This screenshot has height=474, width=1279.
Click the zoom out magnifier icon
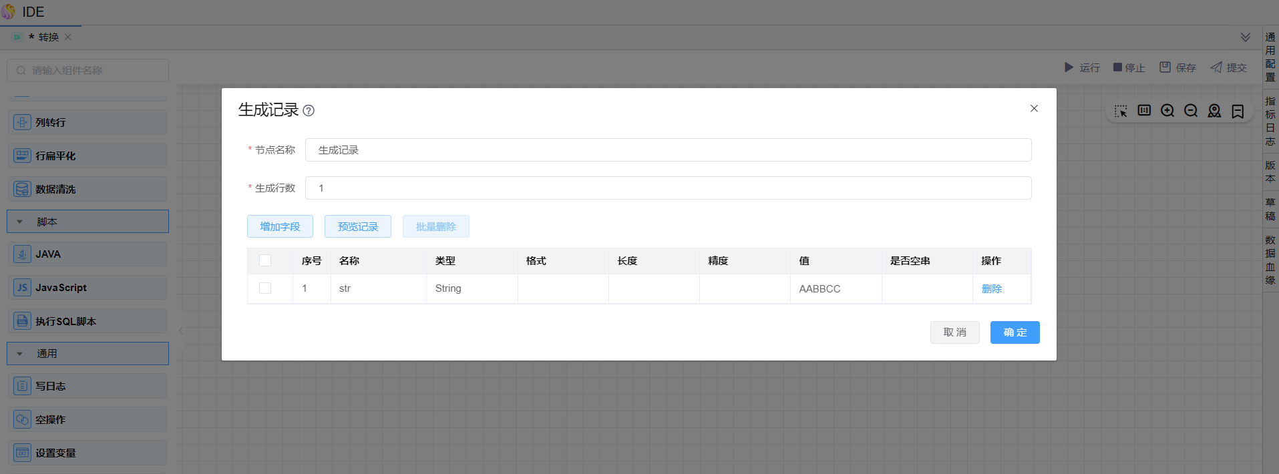pos(1191,111)
